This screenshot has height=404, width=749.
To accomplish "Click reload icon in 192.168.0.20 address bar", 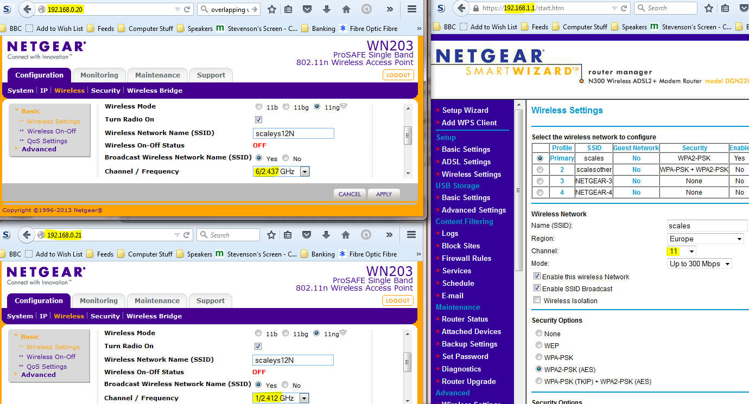I will 187,9.
